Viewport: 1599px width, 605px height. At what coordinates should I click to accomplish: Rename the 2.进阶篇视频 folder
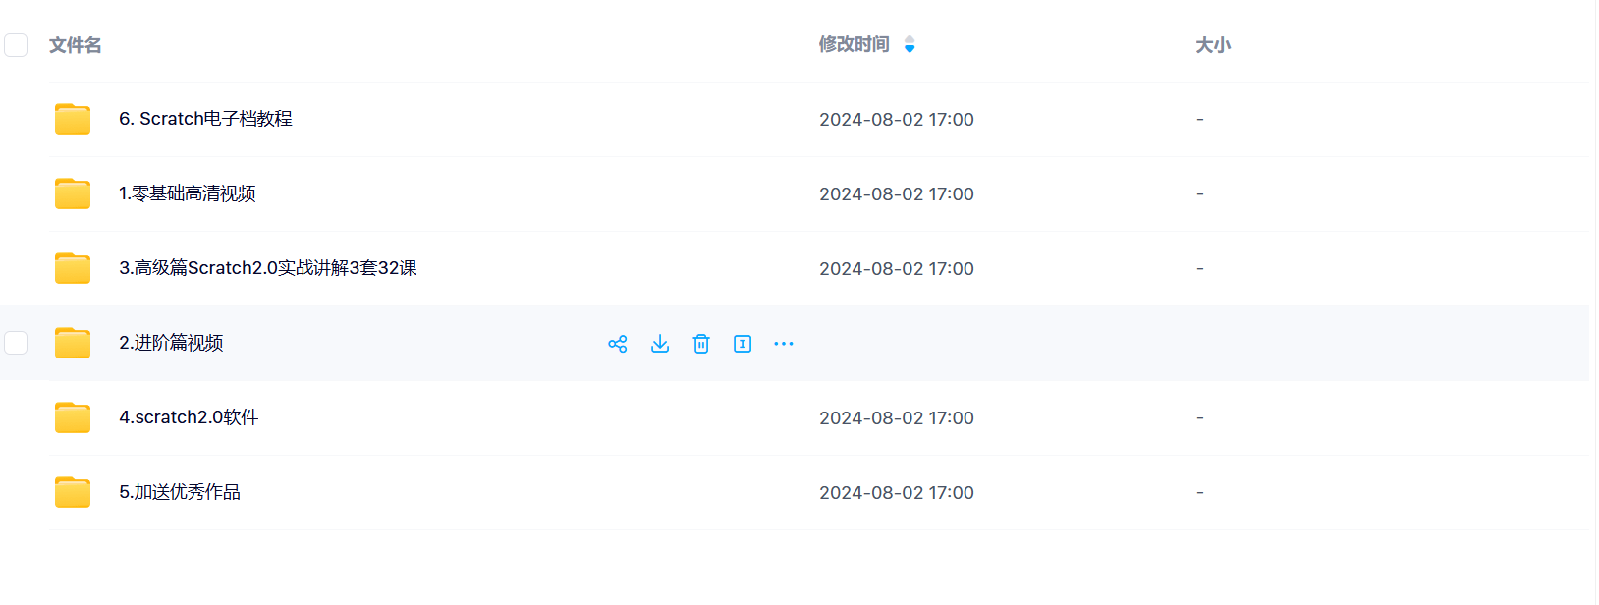[743, 344]
